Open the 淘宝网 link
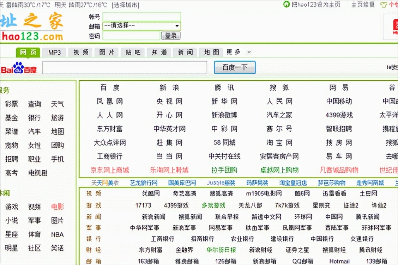This screenshot has height=265, width=398. coord(279,142)
